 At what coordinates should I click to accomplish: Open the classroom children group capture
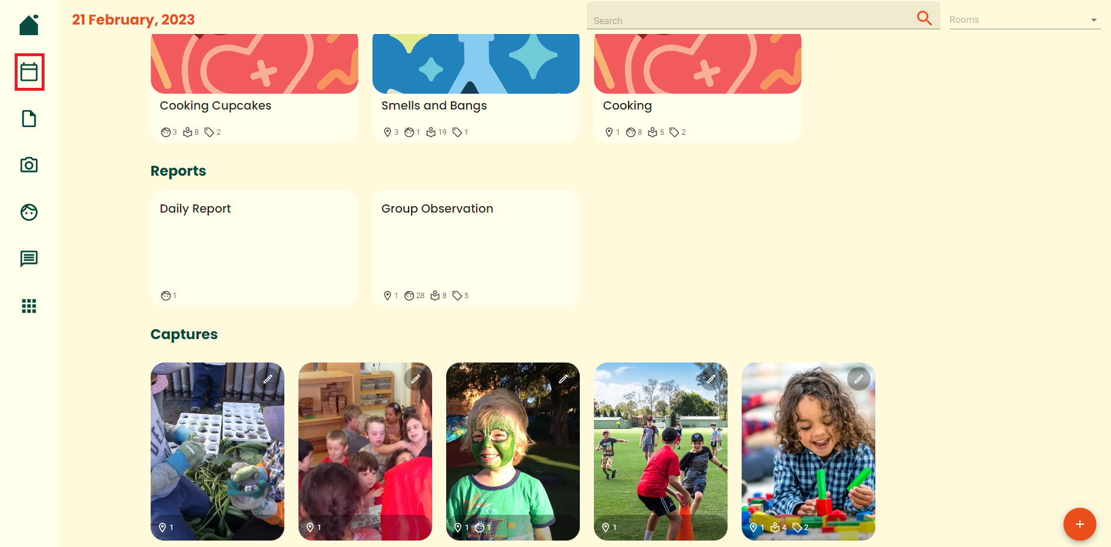coord(365,452)
